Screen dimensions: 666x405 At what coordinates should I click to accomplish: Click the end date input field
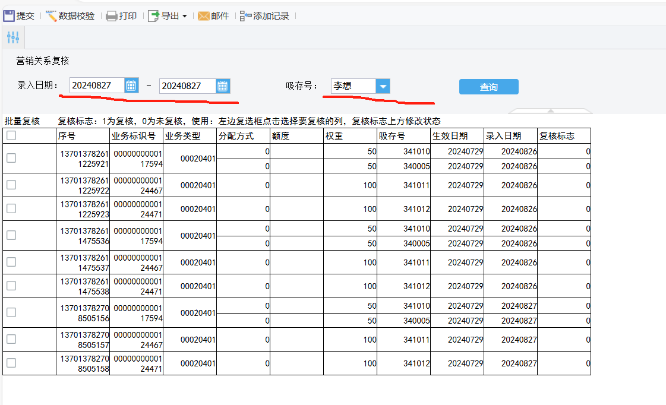point(188,86)
